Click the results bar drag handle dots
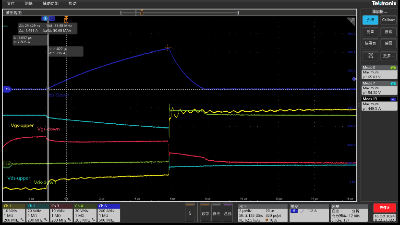 (x=359, y=105)
